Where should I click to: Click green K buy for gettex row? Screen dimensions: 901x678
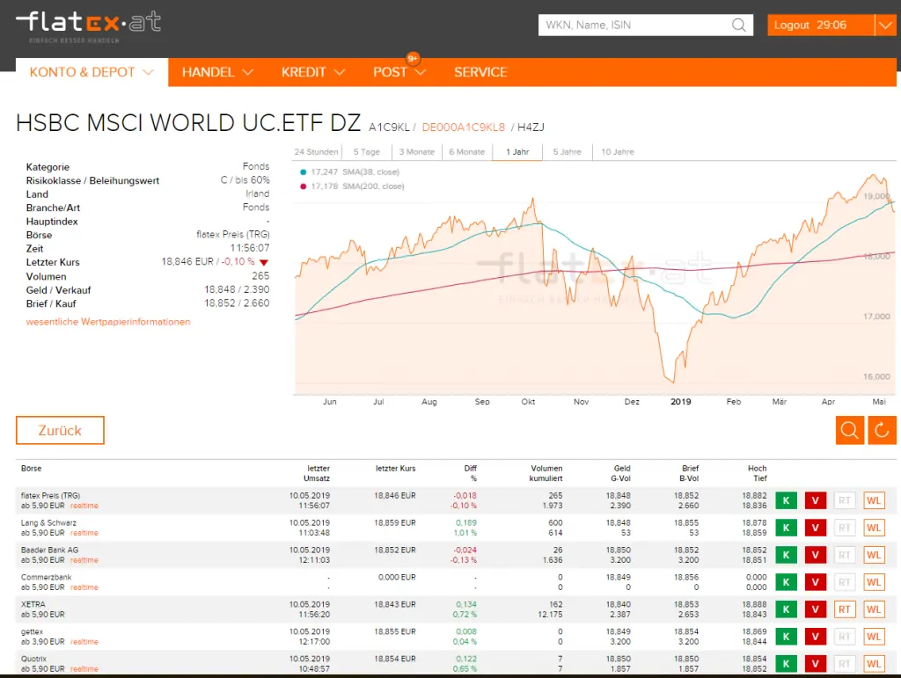[x=786, y=637]
